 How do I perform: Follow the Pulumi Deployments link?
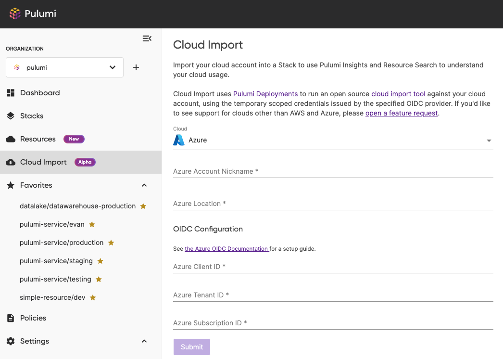click(x=265, y=94)
